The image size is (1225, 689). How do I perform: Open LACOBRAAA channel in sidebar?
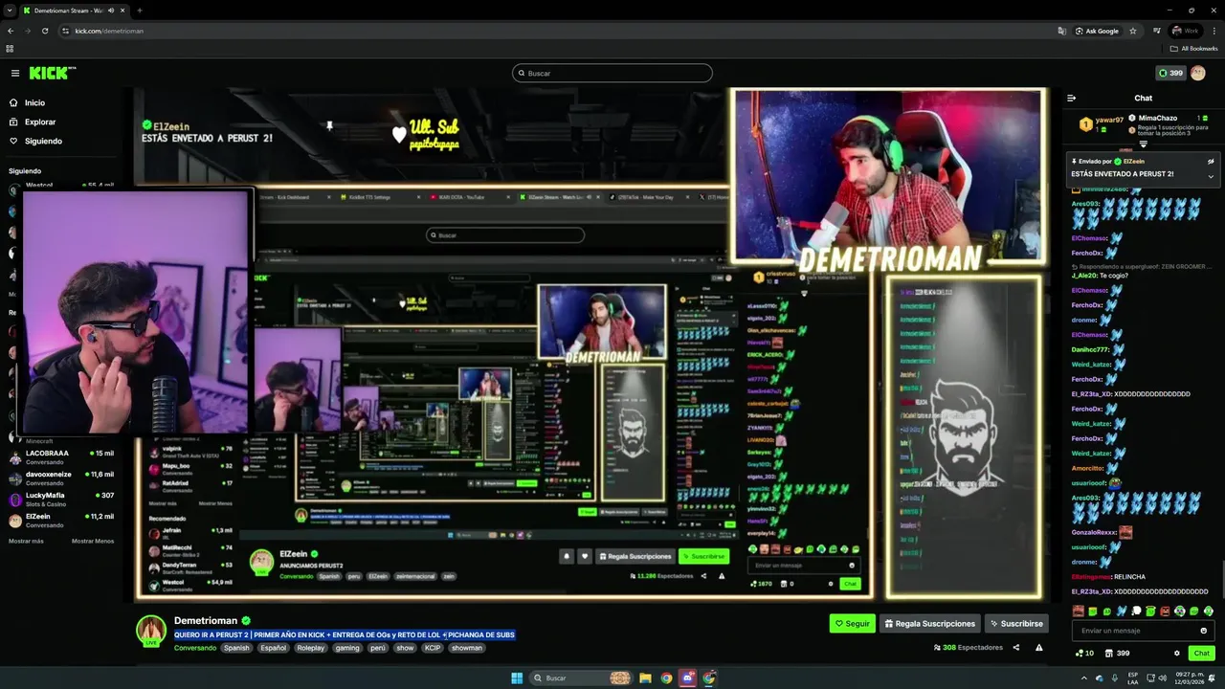[x=61, y=456]
